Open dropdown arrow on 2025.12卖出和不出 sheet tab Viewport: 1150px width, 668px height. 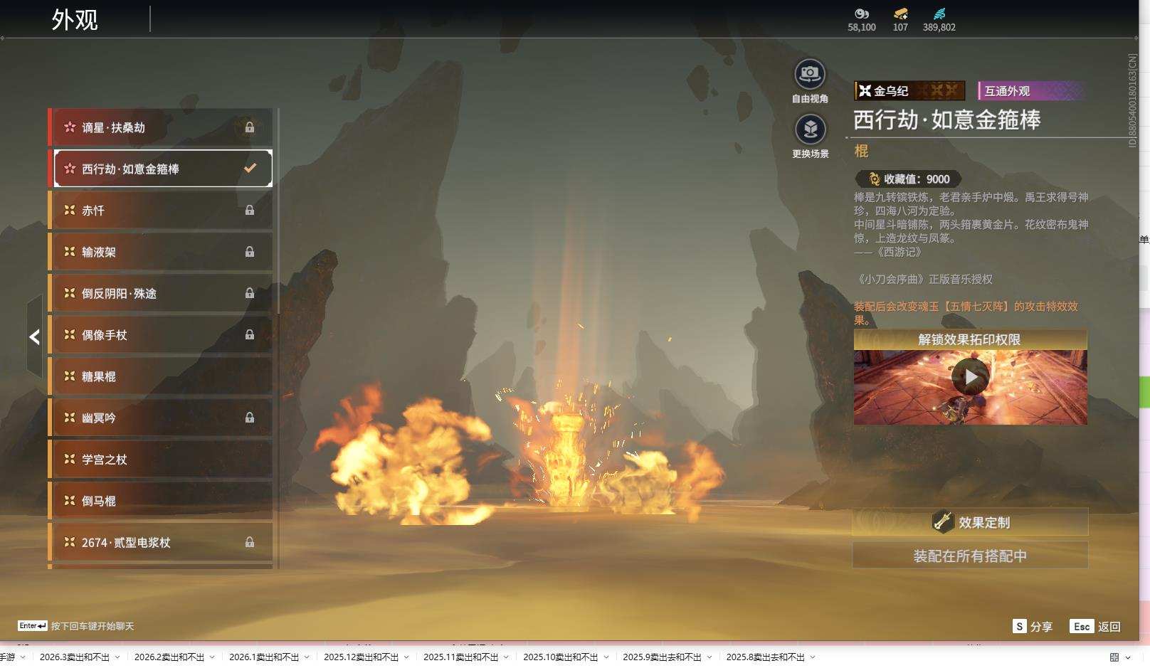tap(406, 657)
